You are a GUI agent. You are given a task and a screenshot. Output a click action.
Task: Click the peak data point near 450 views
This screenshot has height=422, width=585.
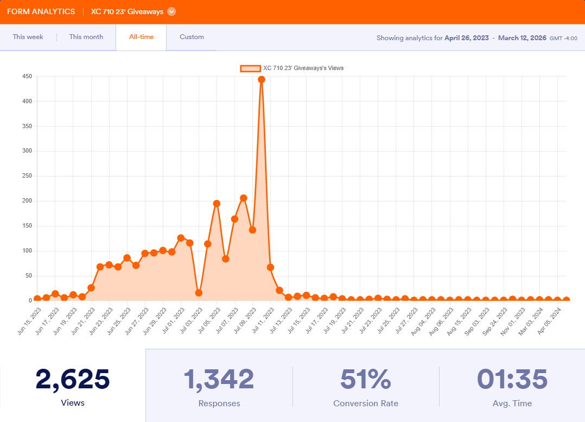click(x=262, y=79)
